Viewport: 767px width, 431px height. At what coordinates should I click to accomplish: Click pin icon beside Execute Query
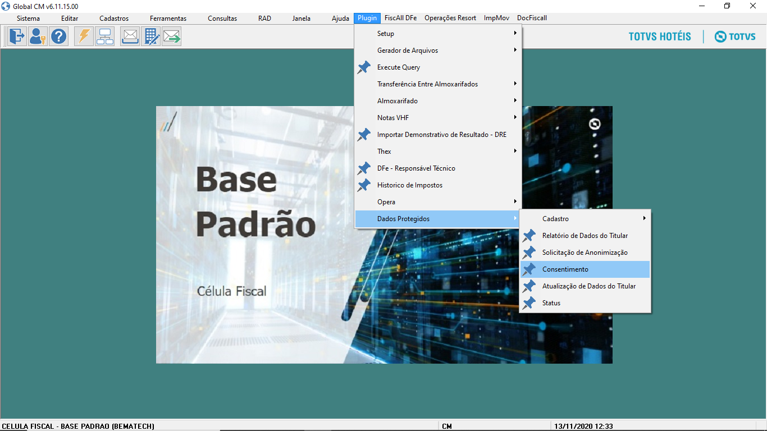364,67
